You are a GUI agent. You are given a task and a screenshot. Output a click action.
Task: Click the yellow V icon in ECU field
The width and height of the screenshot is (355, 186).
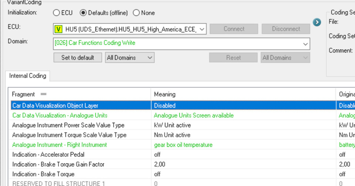tap(58, 29)
